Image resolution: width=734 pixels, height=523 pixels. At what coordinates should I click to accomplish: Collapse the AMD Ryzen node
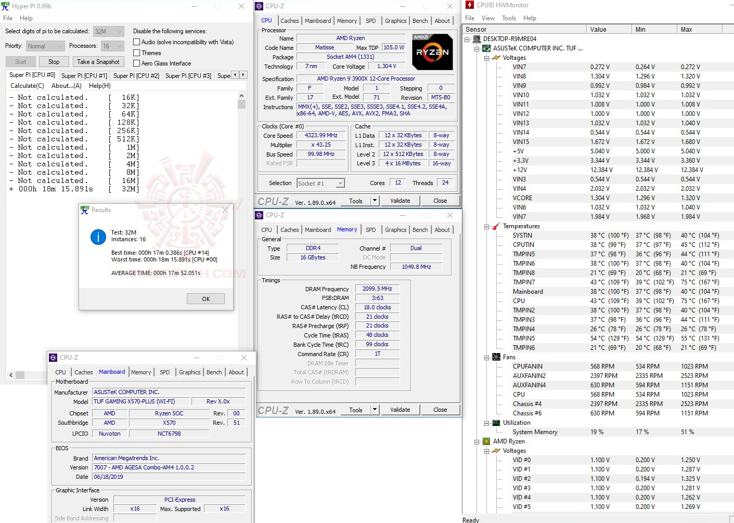coord(477,441)
